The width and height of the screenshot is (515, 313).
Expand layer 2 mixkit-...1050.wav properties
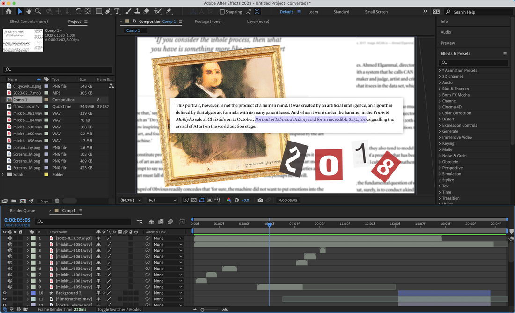(28, 244)
